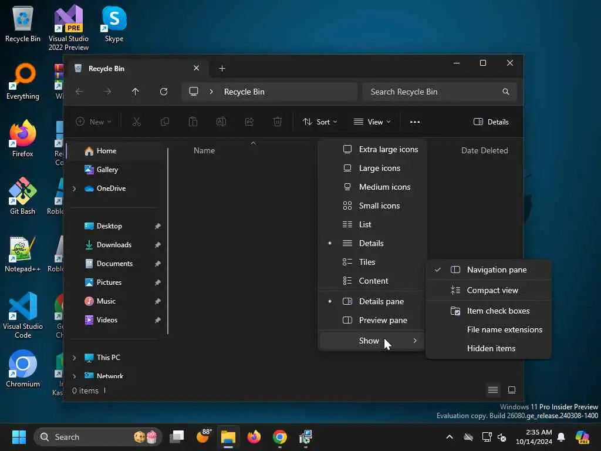Sort by the Name column header

(204, 150)
